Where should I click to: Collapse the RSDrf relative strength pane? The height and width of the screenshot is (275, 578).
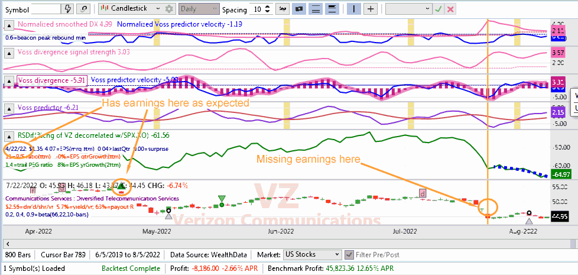(x=9, y=136)
